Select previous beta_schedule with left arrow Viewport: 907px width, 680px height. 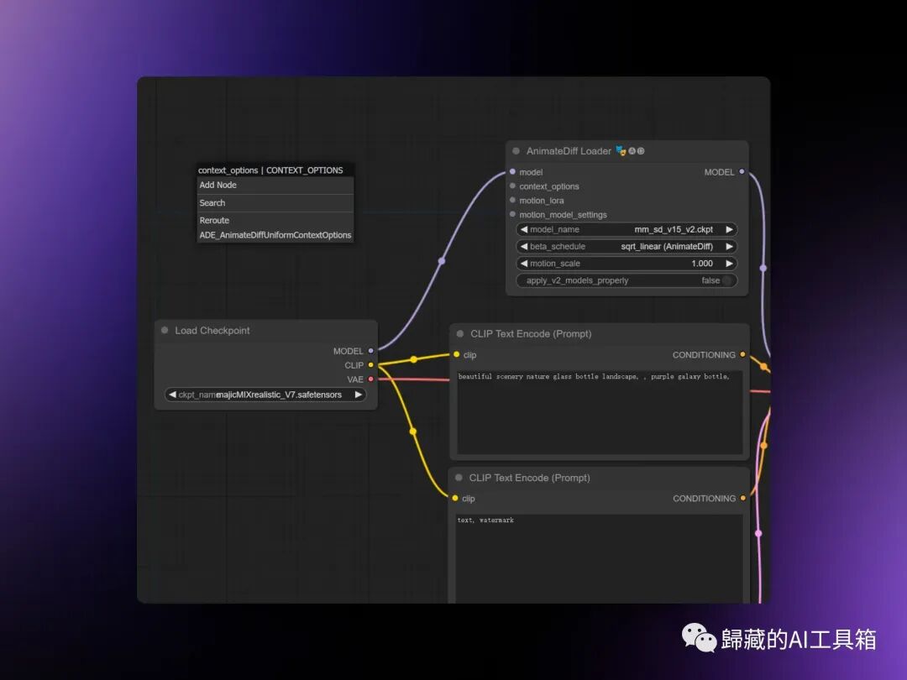click(x=524, y=246)
